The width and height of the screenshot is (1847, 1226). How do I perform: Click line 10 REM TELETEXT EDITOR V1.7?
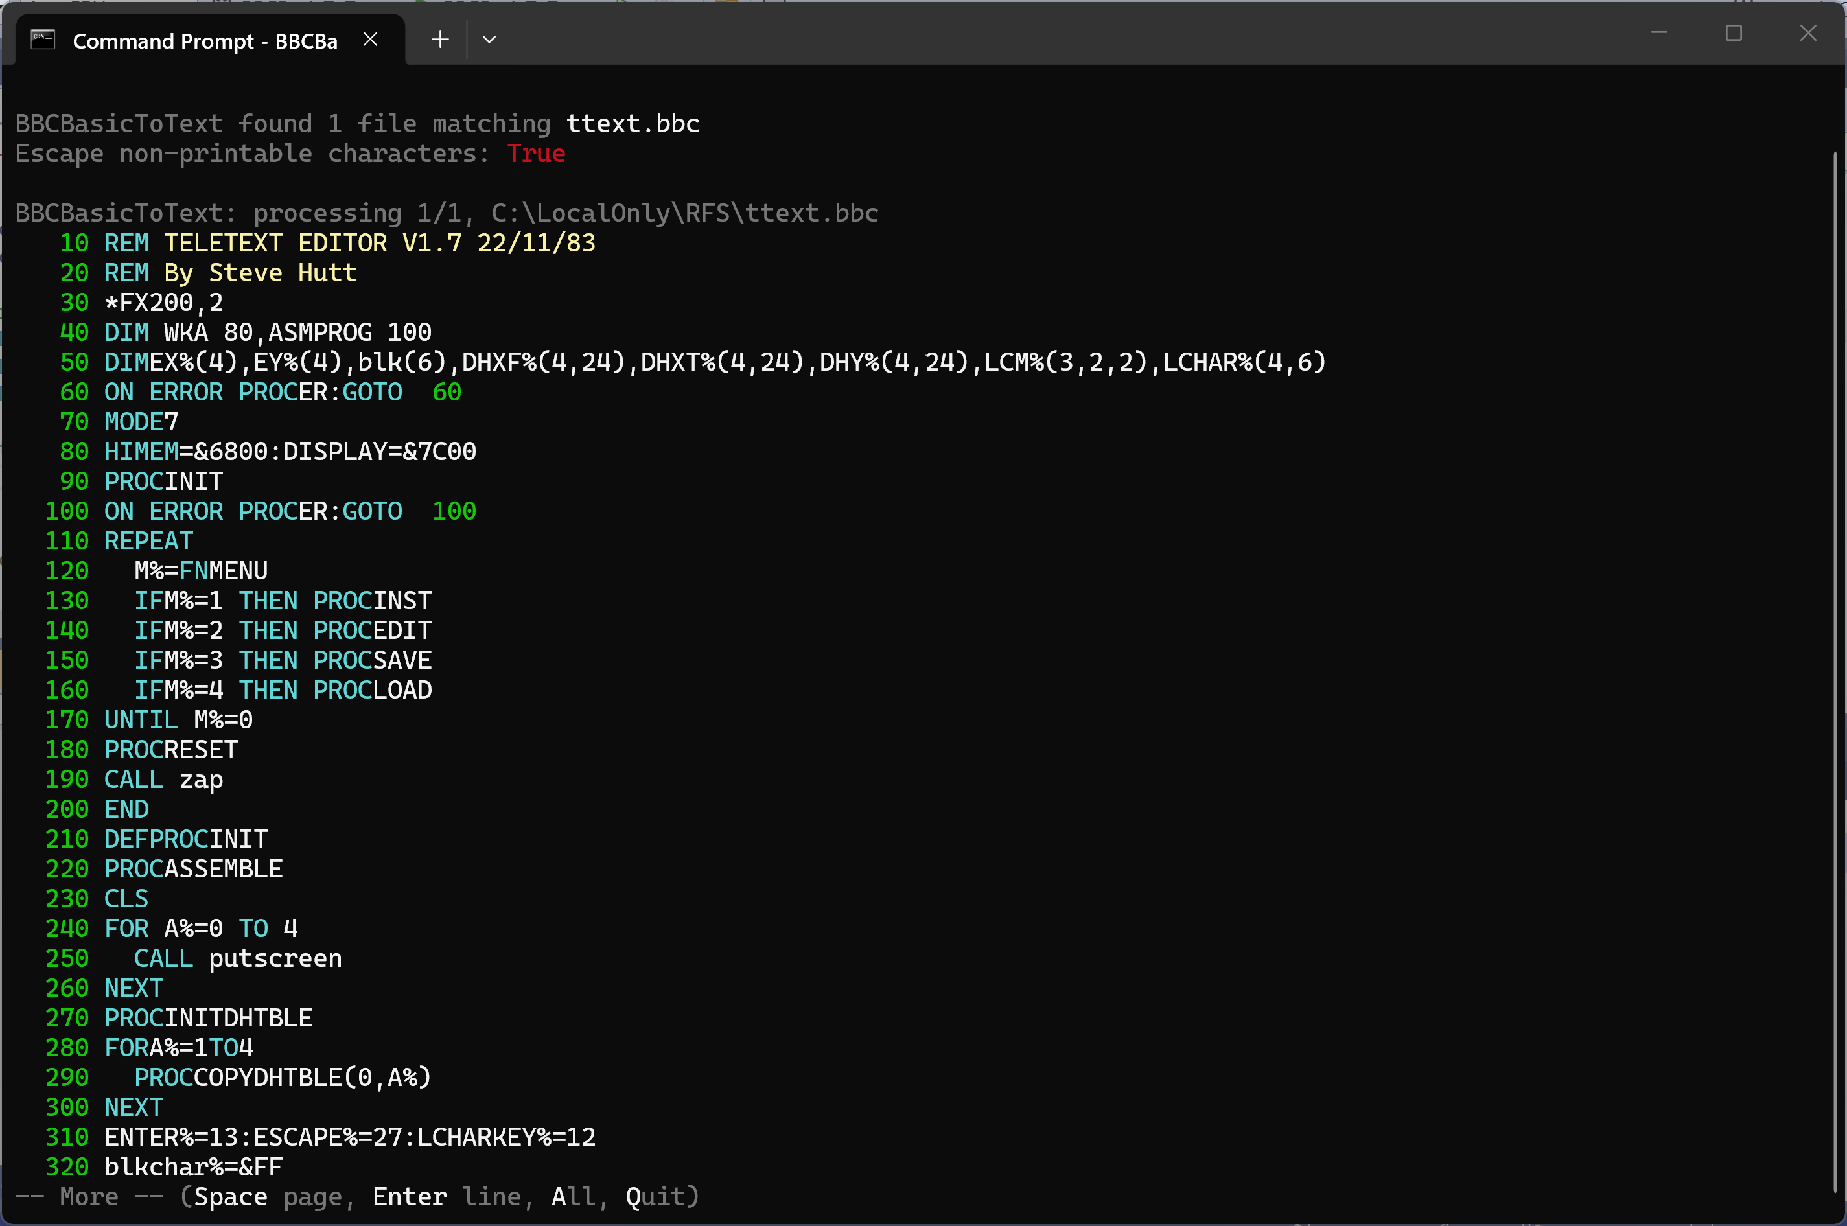coord(328,242)
